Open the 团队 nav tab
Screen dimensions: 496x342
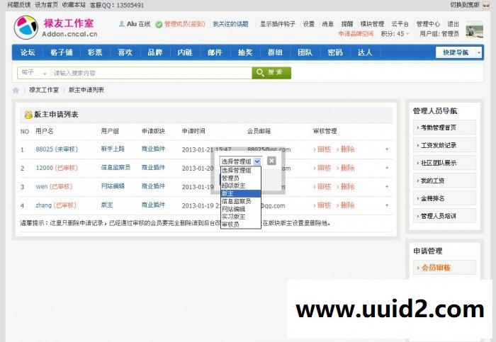pos(305,52)
